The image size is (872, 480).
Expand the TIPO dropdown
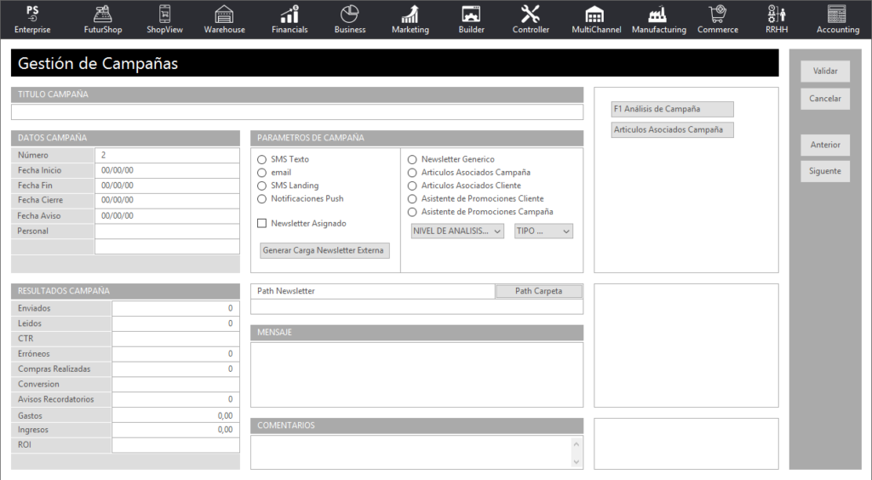click(543, 231)
